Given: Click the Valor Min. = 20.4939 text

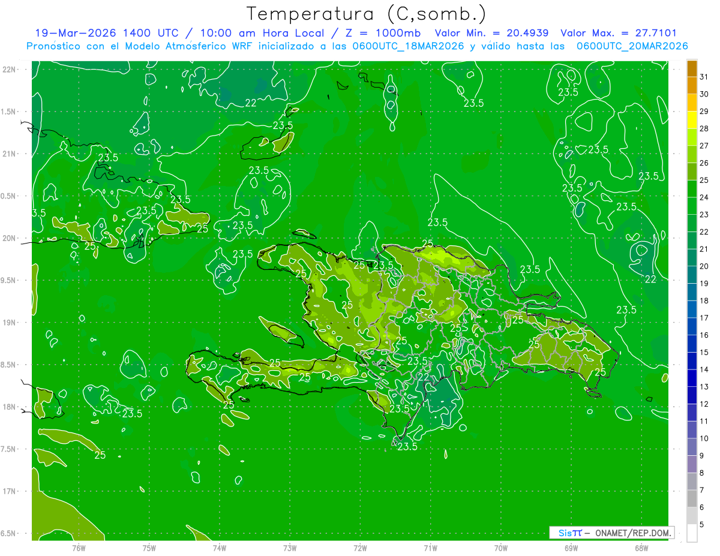Looking at the screenshot, I should pyautogui.click(x=493, y=33).
